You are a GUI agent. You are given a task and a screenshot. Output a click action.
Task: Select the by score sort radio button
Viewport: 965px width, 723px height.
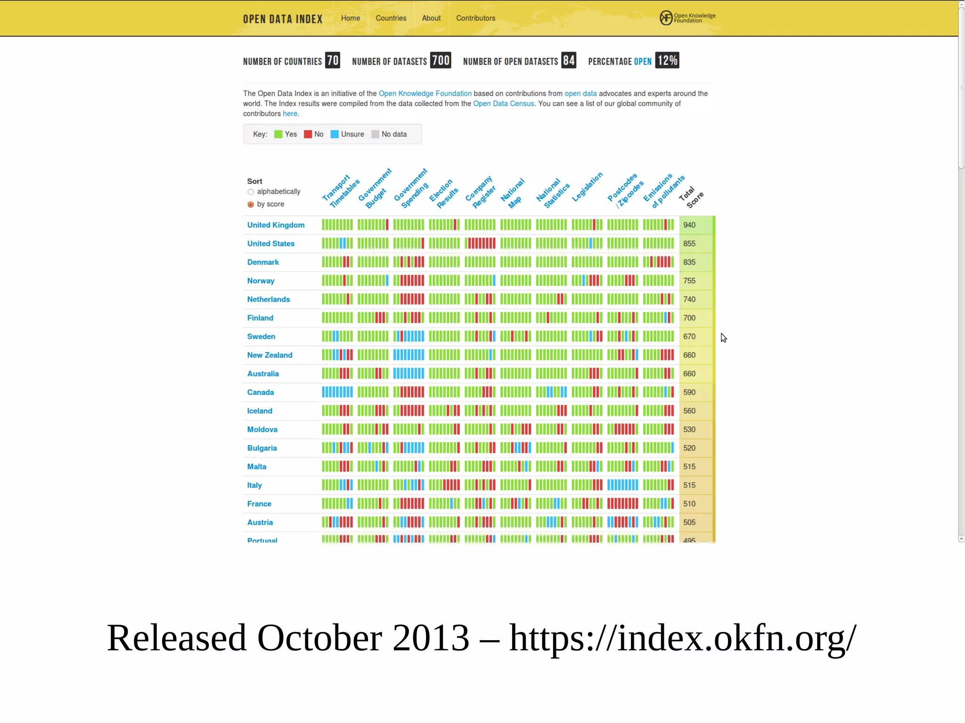[x=251, y=204]
